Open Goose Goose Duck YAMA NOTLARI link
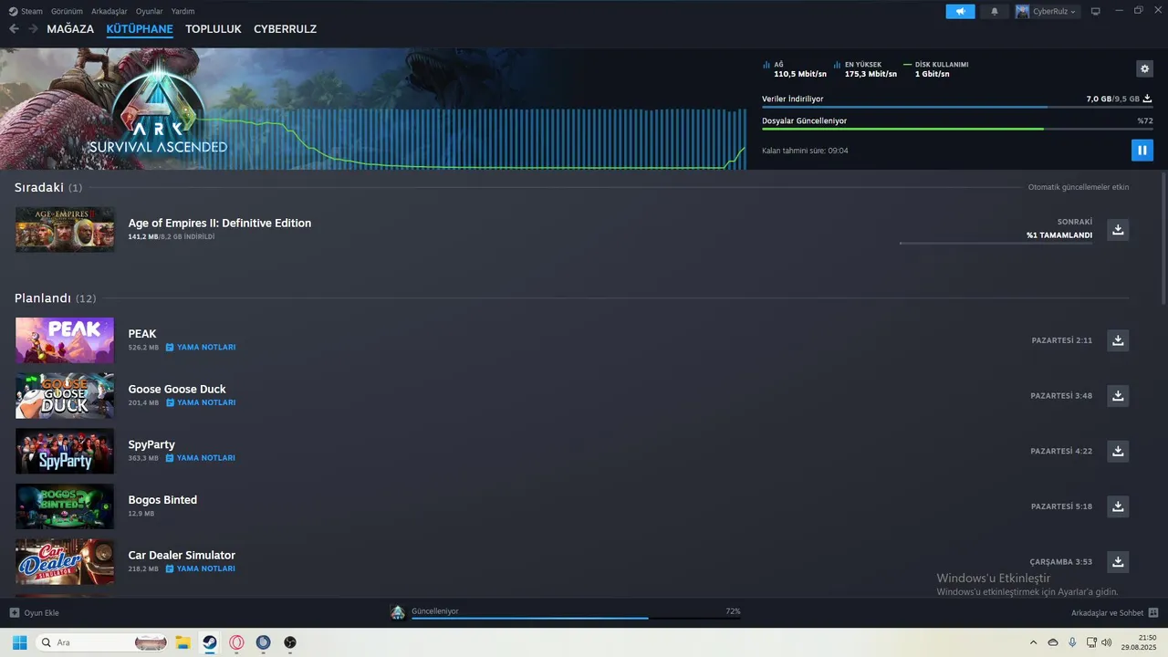This screenshot has height=657, width=1168. point(201,402)
